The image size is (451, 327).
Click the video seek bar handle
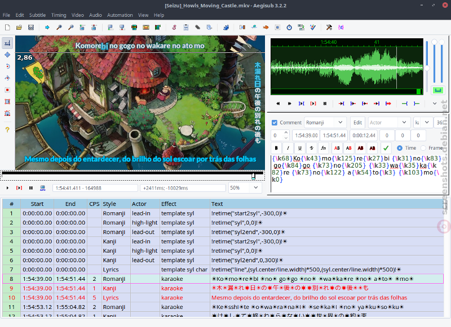coord(253,176)
